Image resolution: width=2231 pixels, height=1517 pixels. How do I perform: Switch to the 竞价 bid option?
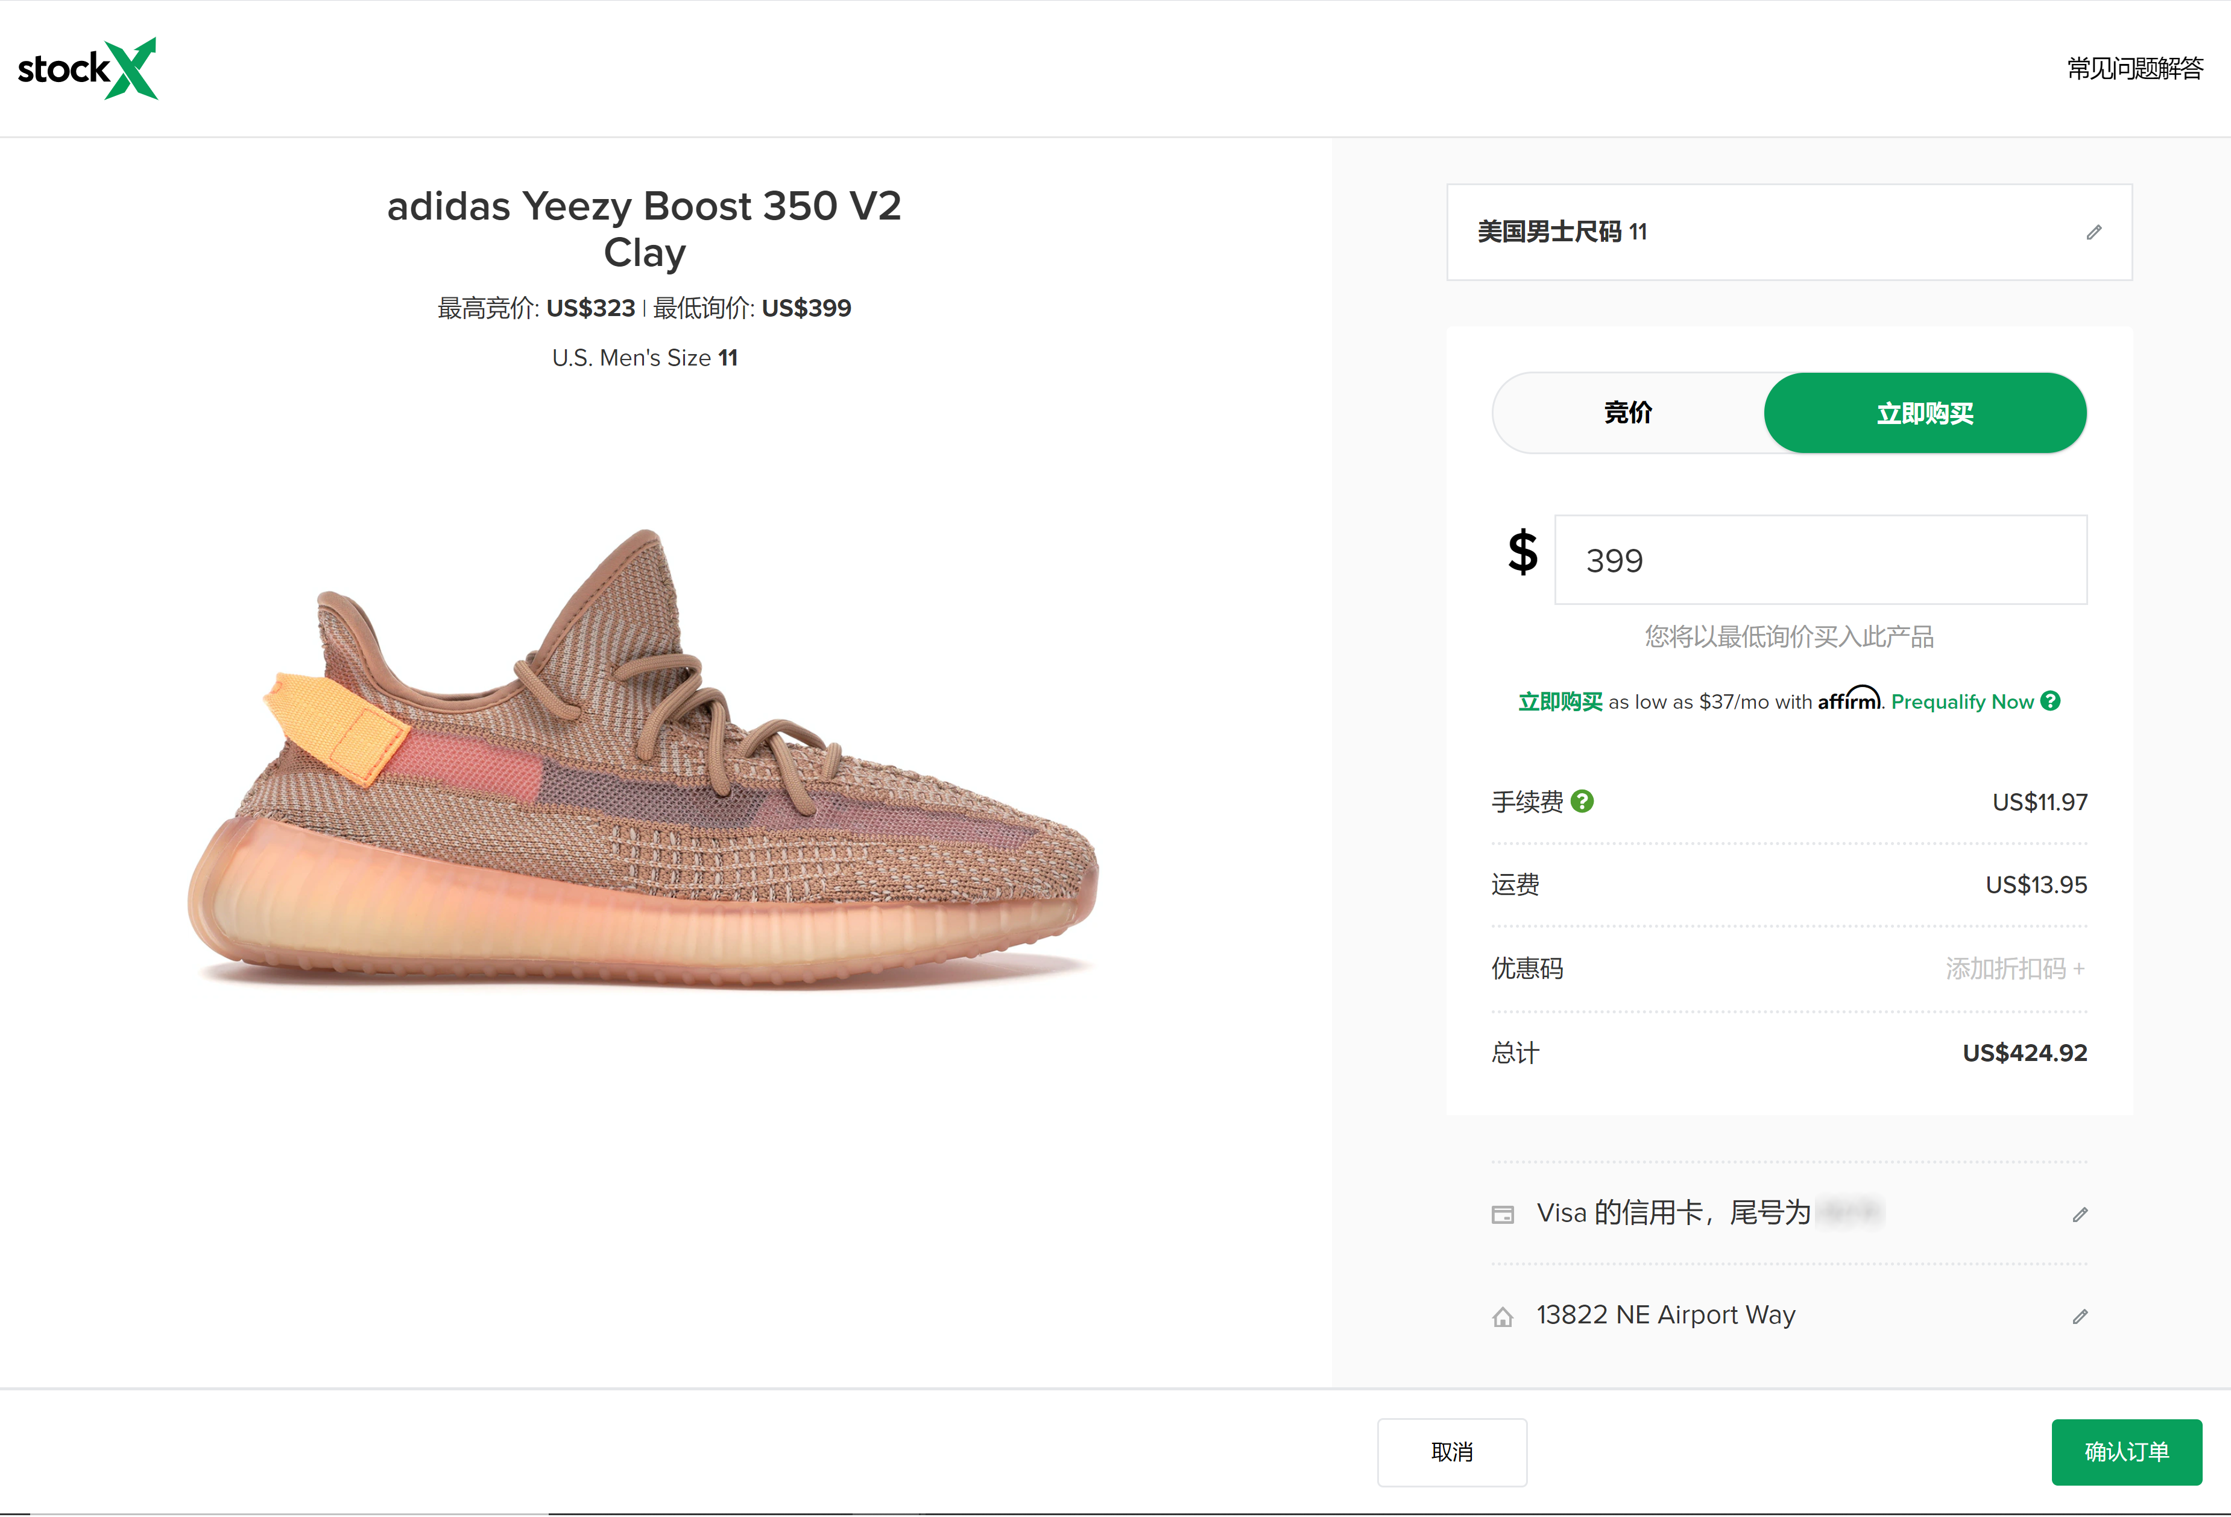(x=1628, y=413)
